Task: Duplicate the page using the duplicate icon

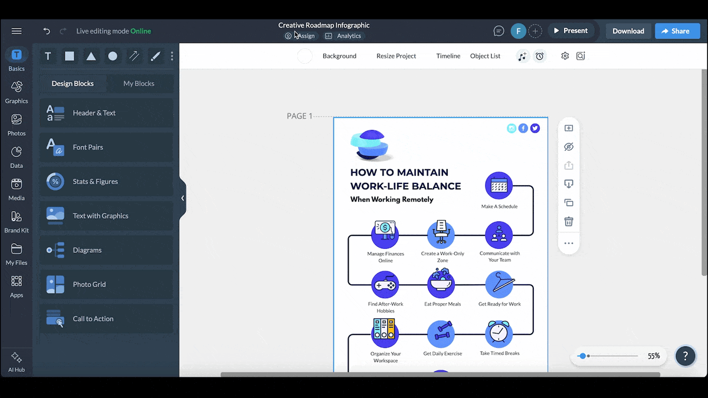Action: pyautogui.click(x=569, y=202)
